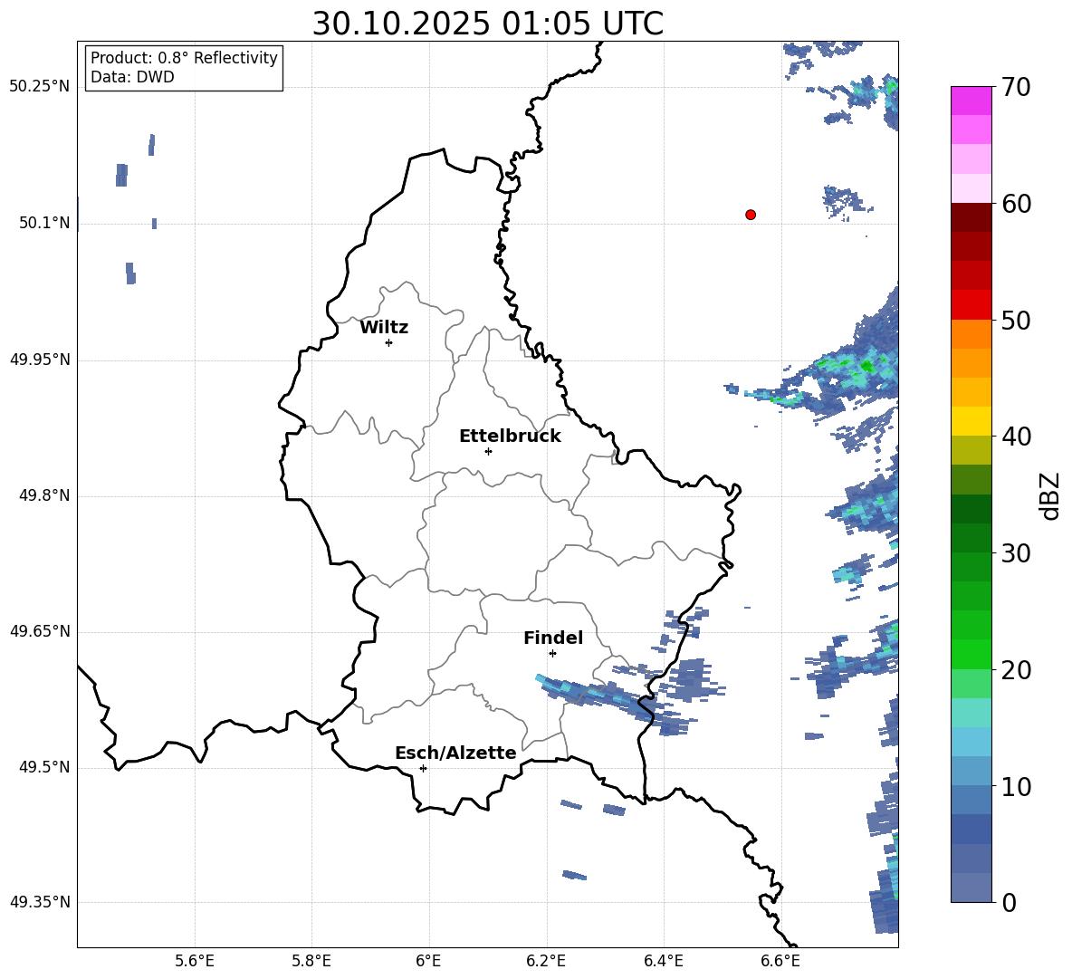Click the 49.65°N latitude label
Viewport: 1072px width, 979px height.
[40, 631]
